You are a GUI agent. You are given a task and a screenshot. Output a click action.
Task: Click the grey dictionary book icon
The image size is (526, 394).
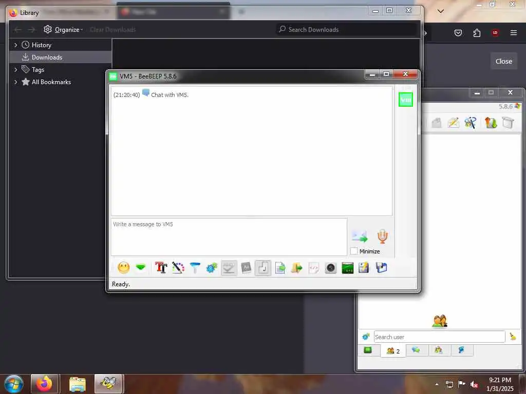[246, 268]
